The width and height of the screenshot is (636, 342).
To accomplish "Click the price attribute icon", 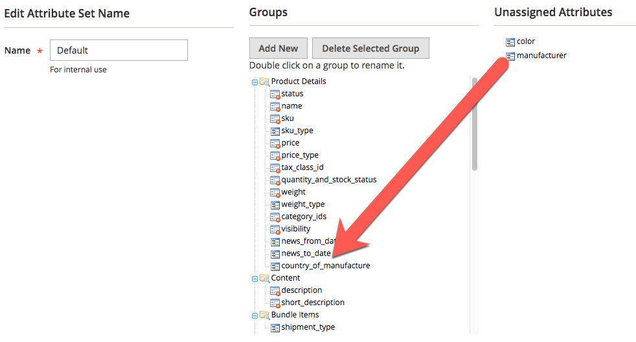I will [x=275, y=144].
